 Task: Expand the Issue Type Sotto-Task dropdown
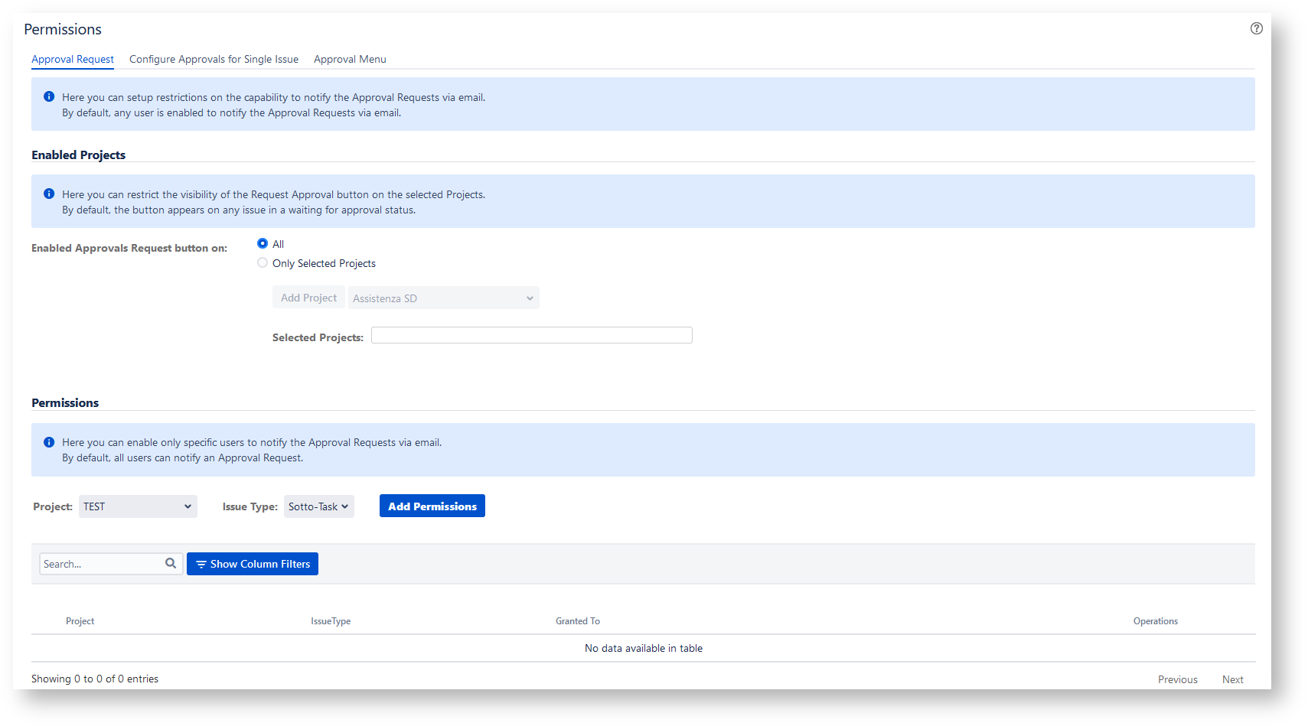pyautogui.click(x=318, y=506)
